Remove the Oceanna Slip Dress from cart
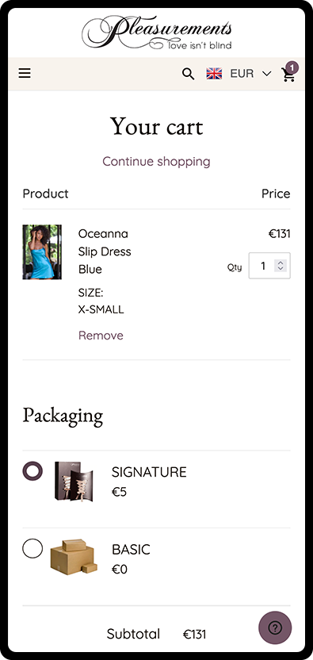313x660 pixels. coord(101,336)
